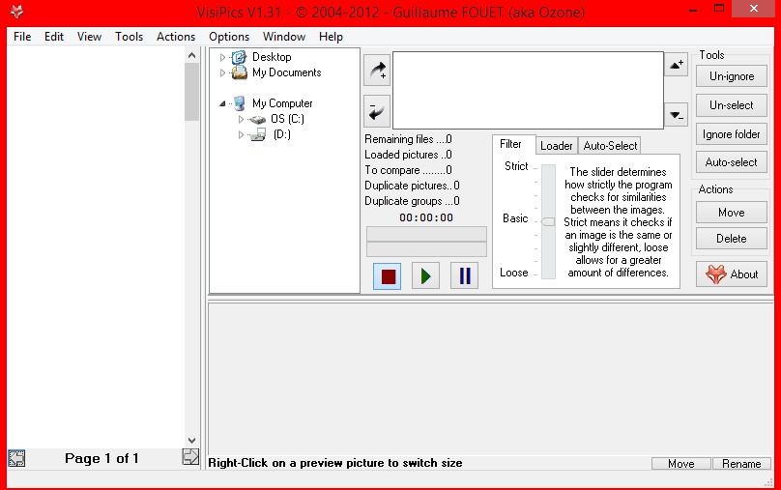Open the Options menu
Viewport: 781px width, 490px height.
pos(229,37)
